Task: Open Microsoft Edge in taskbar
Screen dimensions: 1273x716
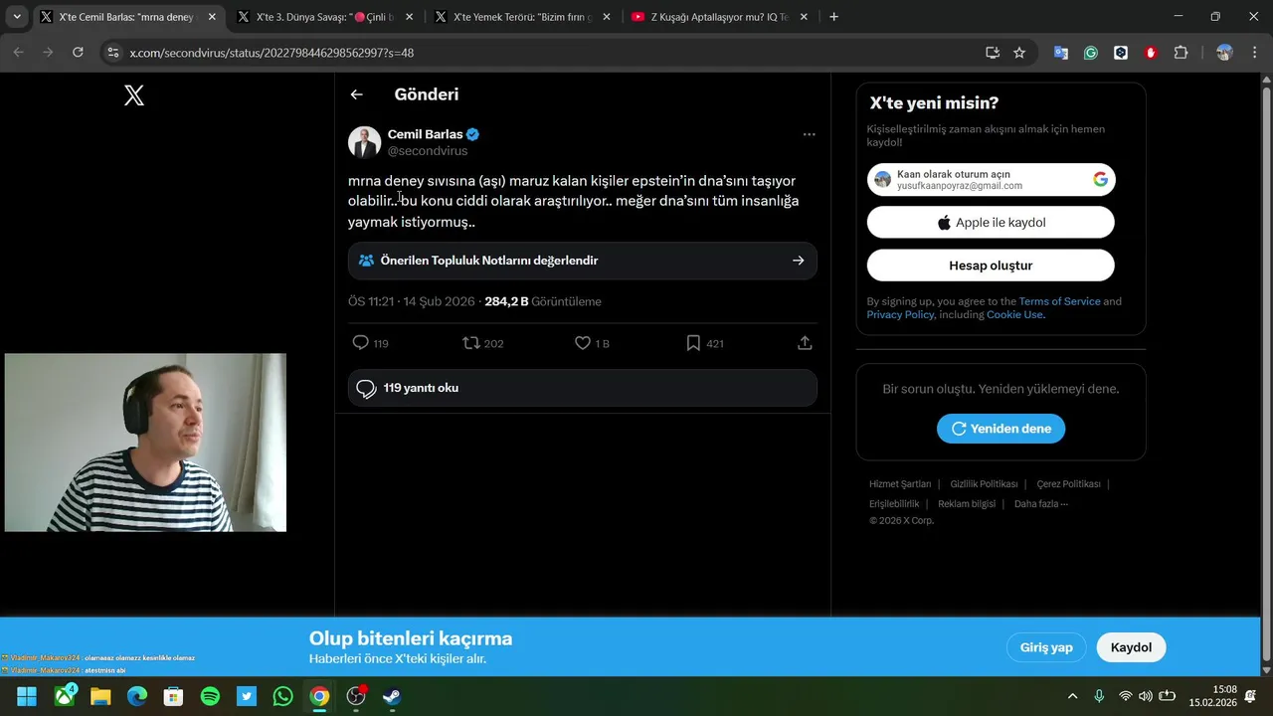Action: [x=136, y=696]
